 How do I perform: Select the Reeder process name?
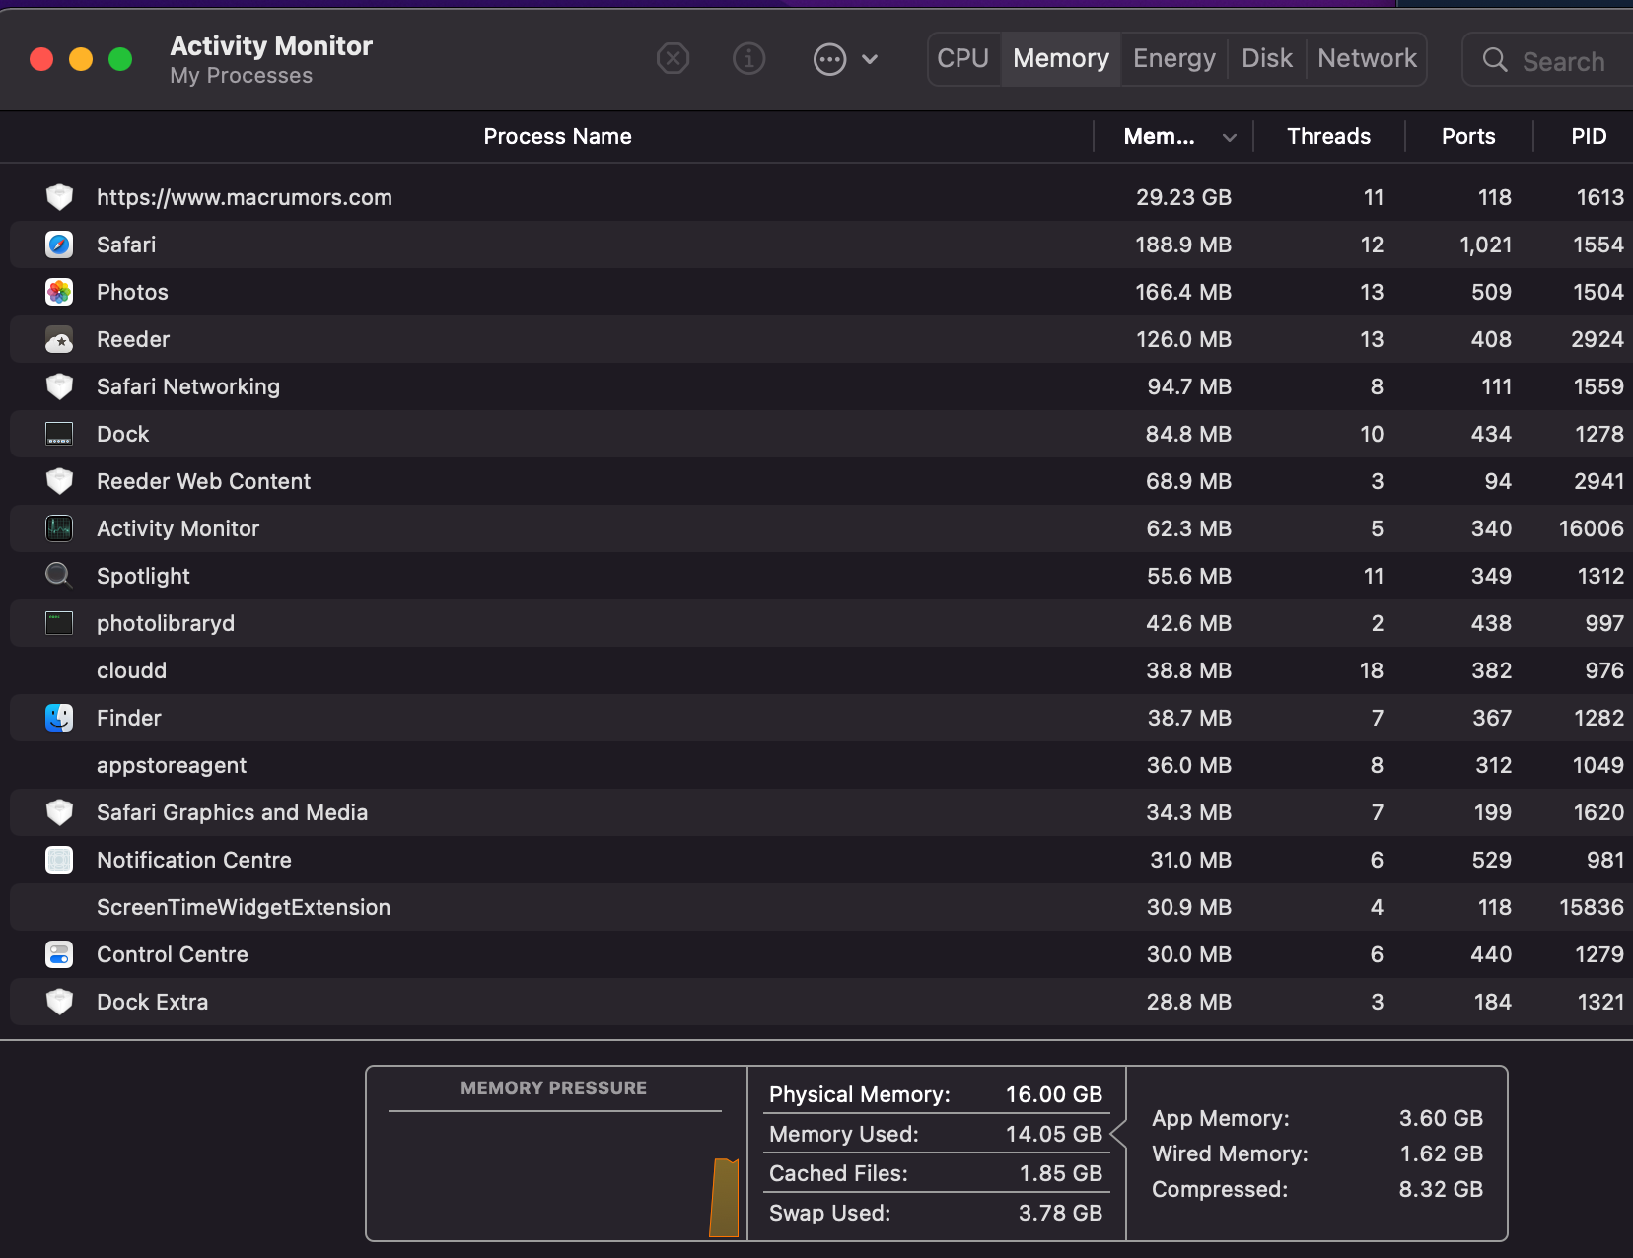(133, 339)
